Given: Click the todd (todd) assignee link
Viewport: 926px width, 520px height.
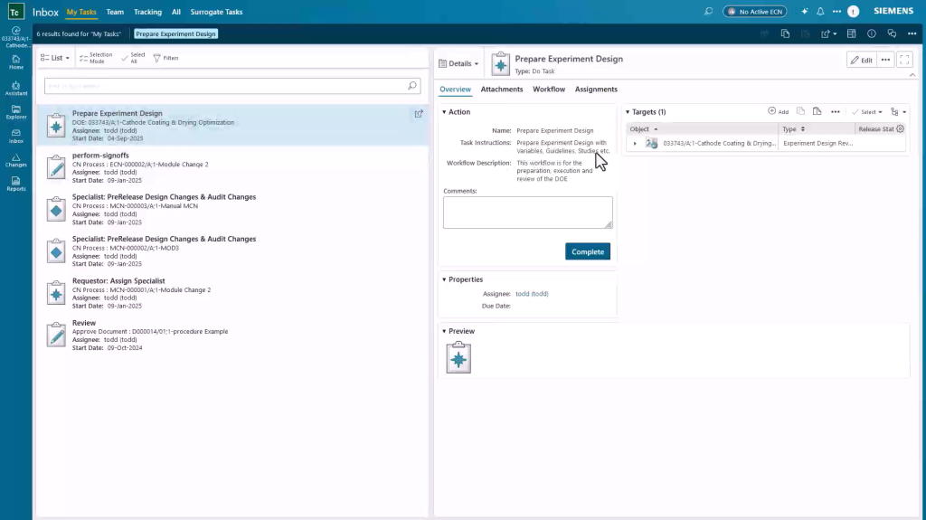Looking at the screenshot, I should (x=532, y=294).
